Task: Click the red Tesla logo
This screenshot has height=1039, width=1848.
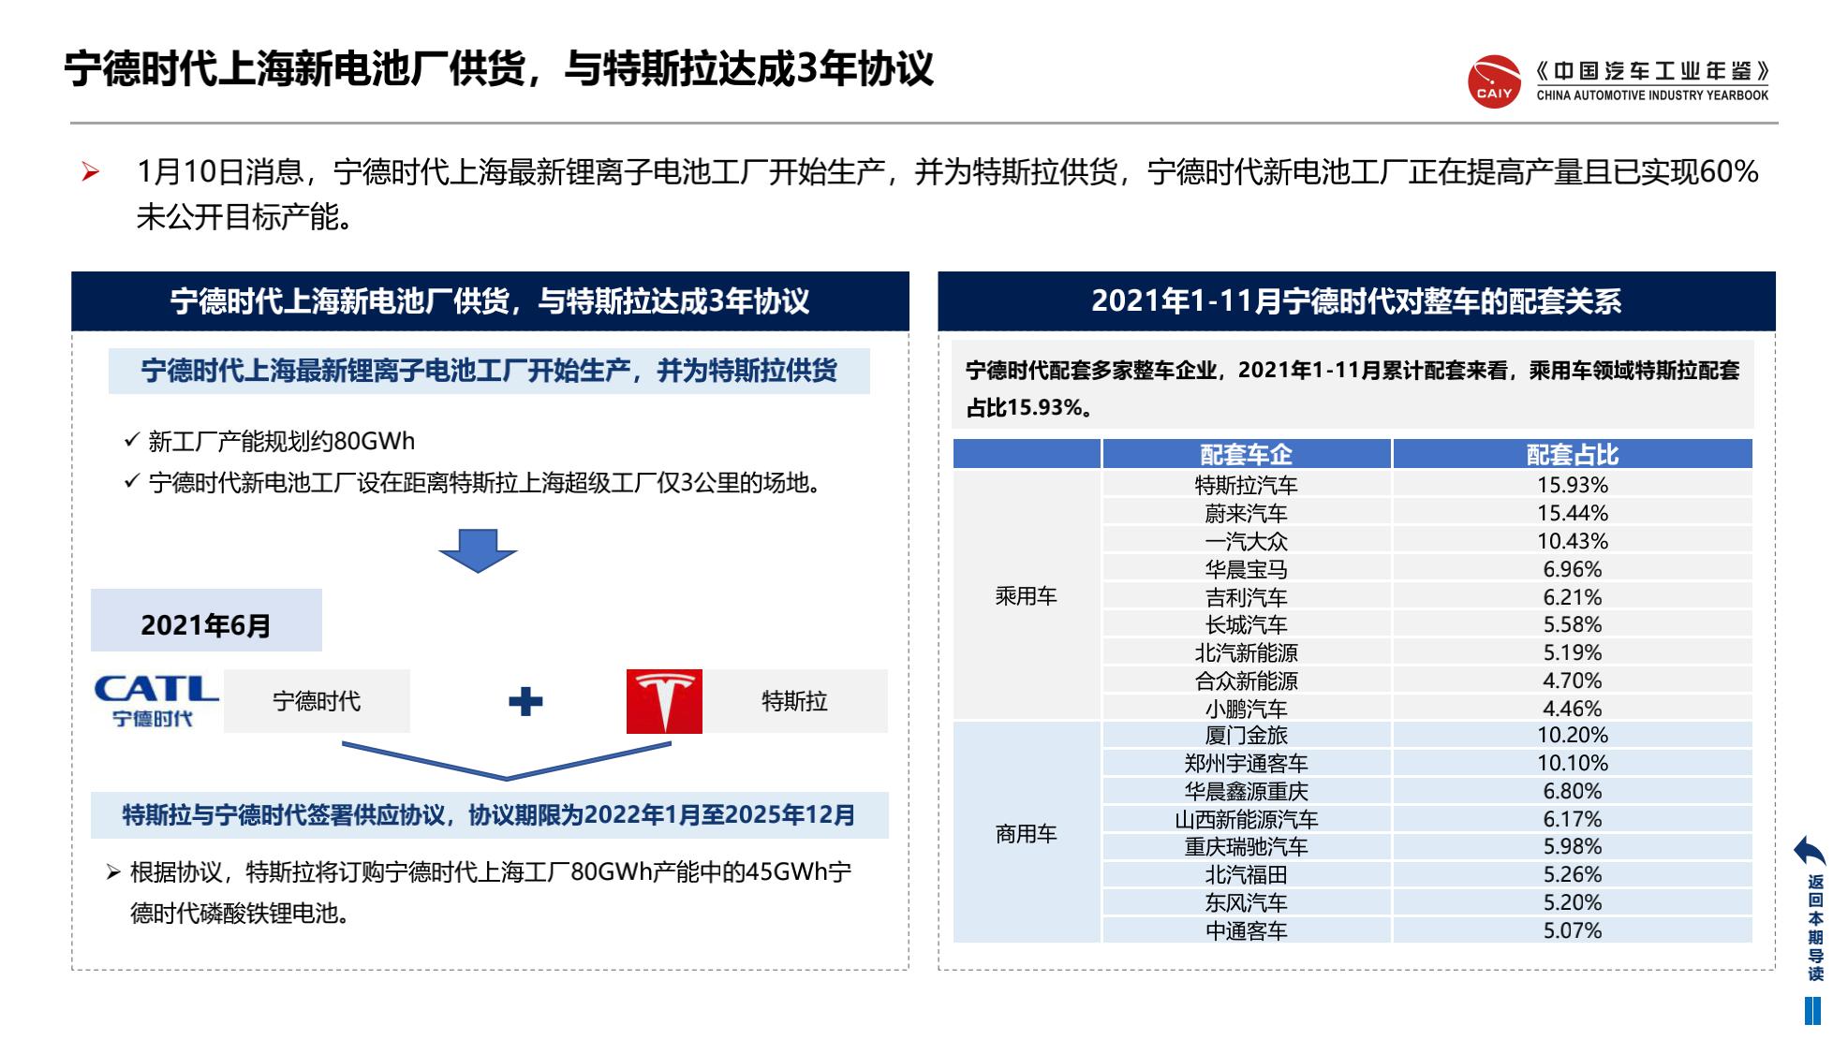Action: point(664,701)
